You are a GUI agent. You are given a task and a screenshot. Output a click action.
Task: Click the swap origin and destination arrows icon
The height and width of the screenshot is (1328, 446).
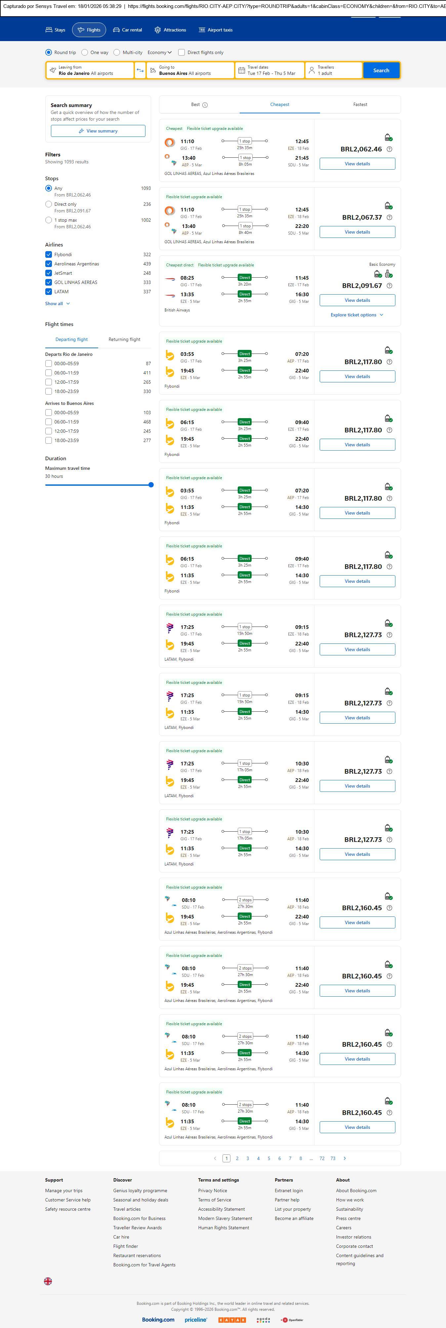coord(140,71)
